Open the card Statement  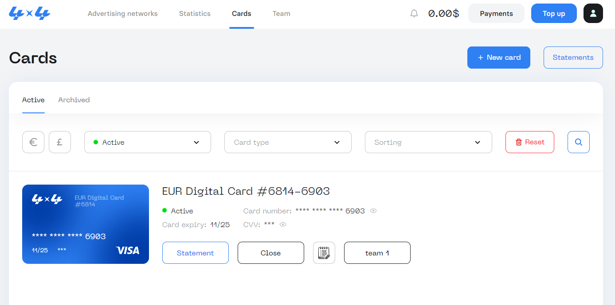[195, 253]
